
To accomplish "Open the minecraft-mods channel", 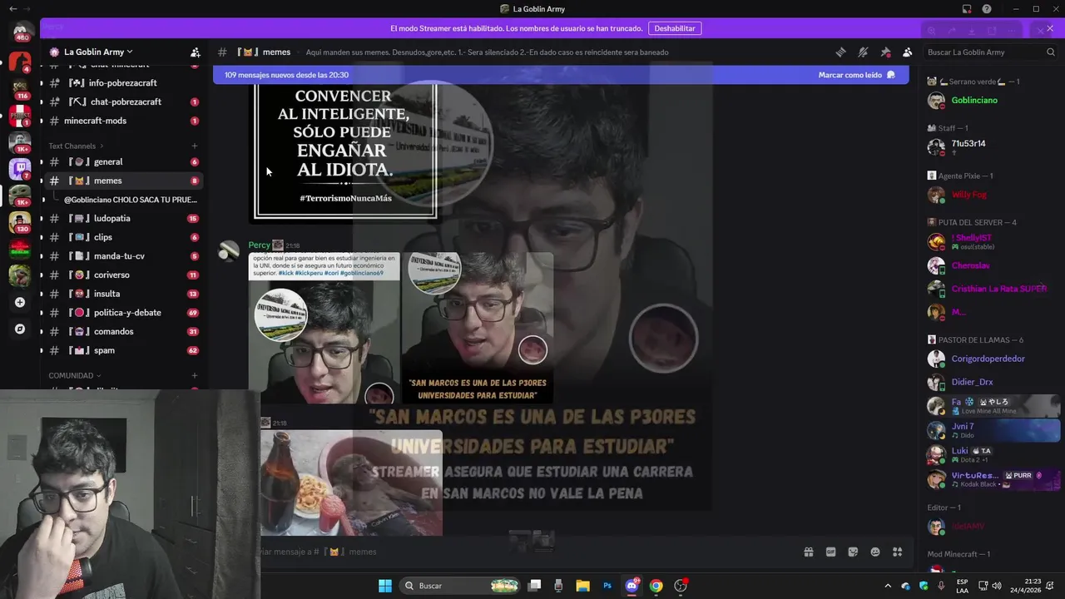I will [x=123, y=121].
